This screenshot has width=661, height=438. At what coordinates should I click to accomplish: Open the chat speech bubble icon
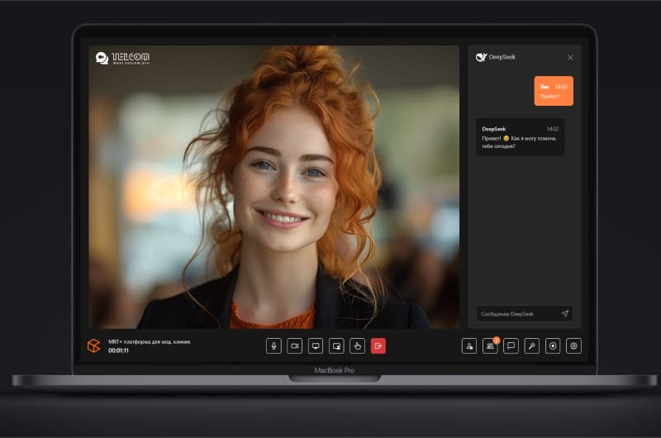click(511, 346)
